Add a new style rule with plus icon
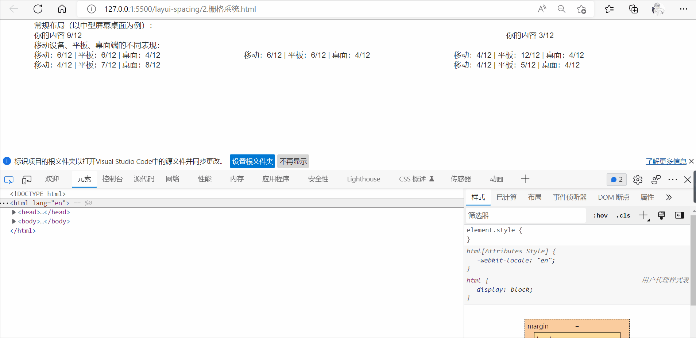The image size is (696, 338). point(642,215)
